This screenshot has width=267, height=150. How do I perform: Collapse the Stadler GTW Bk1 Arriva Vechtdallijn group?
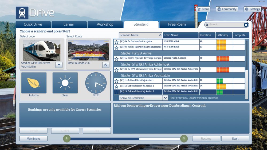pos(146,75)
